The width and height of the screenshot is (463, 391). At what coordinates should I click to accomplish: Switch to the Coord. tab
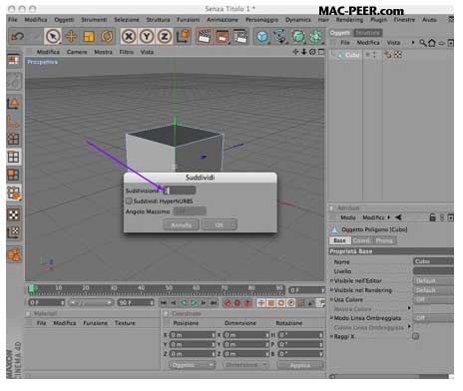pos(361,240)
